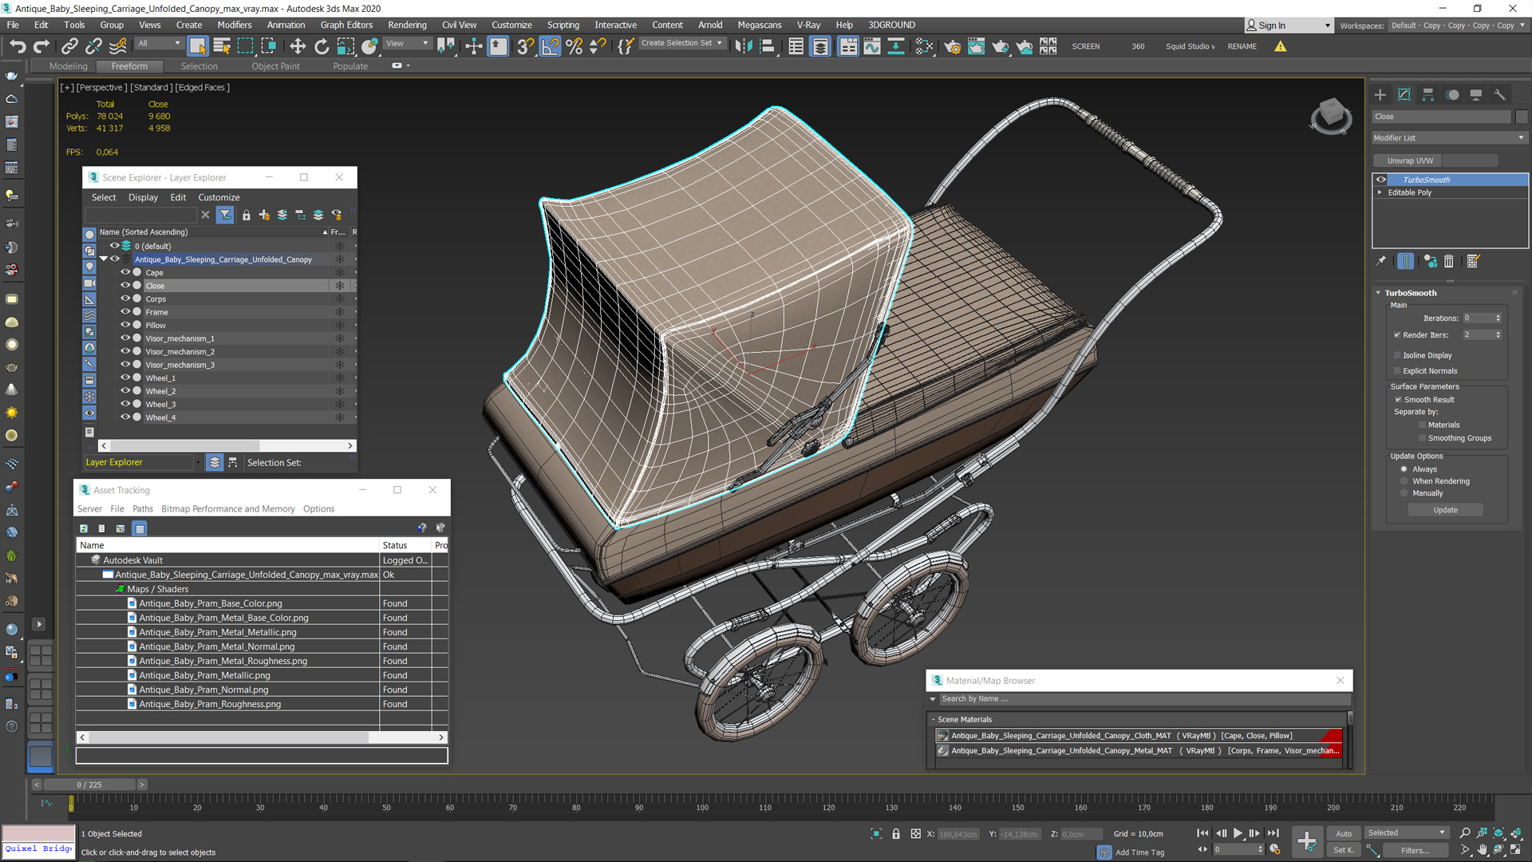This screenshot has width=1532, height=862.
Task: Click the Unwrap UVW button
Action: (1411, 160)
